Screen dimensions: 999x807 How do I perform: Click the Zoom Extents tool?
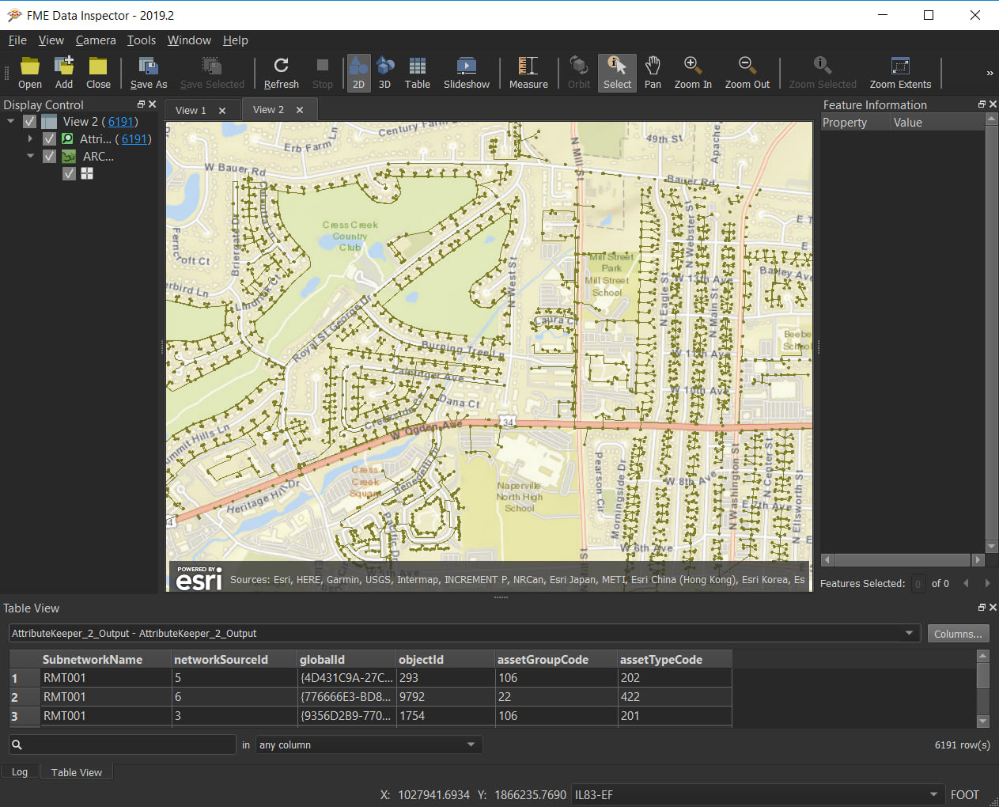pos(900,72)
